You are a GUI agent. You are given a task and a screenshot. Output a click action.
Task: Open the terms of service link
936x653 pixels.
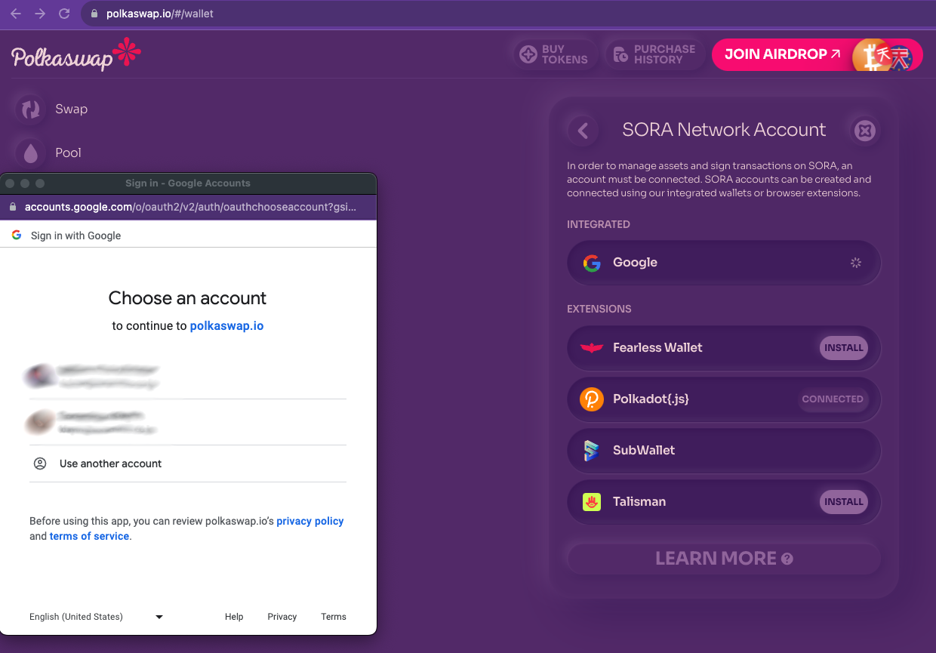click(x=89, y=537)
